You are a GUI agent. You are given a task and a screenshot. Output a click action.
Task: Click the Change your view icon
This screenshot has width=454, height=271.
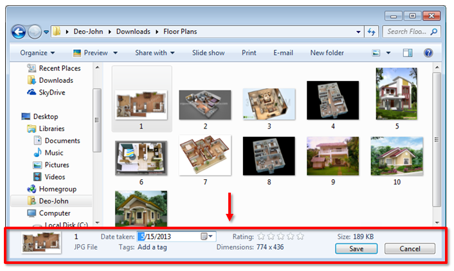[x=376, y=53]
